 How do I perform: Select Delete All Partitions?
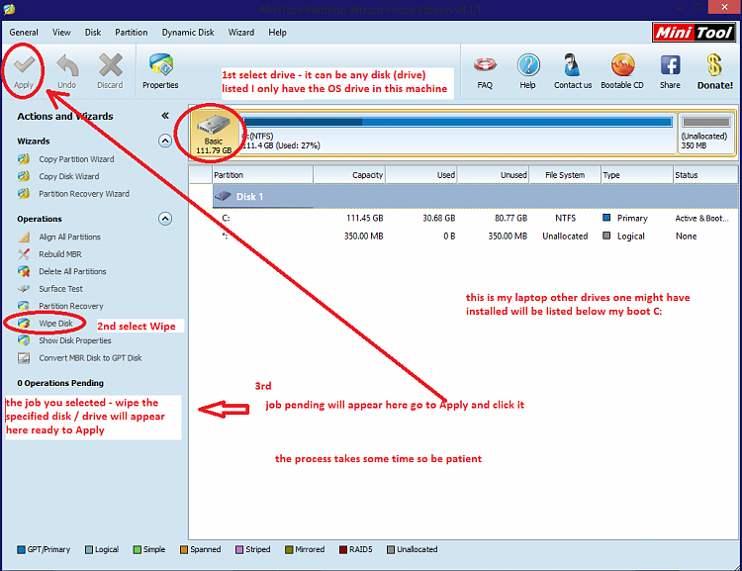(72, 271)
